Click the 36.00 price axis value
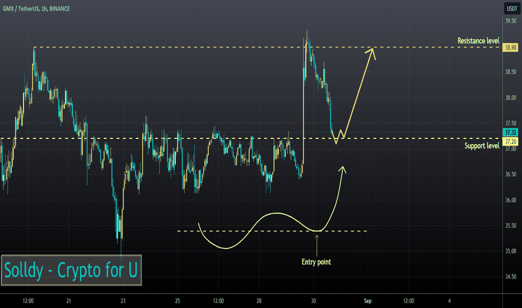Image resolution: width=522 pixels, height=308 pixels. tap(510, 200)
